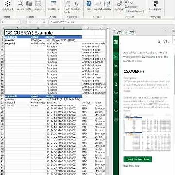Screen dimensions: 175x175
Task: Open the layers icon at sidebar bottom
Action: (x=116, y=120)
